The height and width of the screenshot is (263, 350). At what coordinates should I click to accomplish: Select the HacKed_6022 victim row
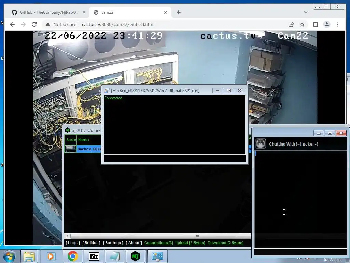pos(89,149)
